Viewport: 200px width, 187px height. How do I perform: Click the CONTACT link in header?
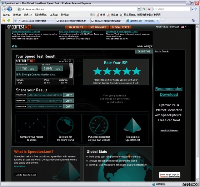pos(174,27)
